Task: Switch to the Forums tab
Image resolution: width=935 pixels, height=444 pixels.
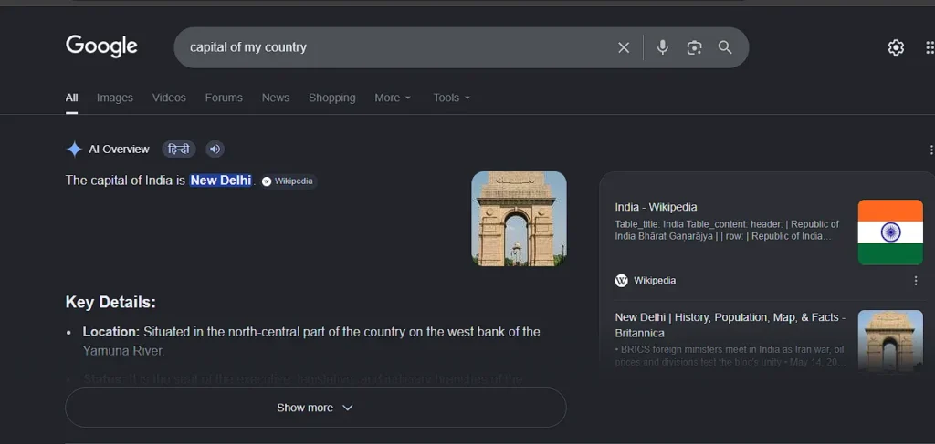Action: pyautogui.click(x=224, y=98)
